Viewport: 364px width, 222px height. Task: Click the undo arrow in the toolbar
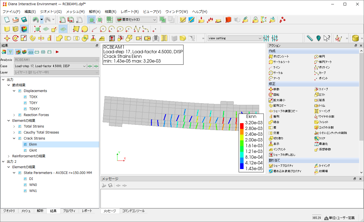pos(35,20)
